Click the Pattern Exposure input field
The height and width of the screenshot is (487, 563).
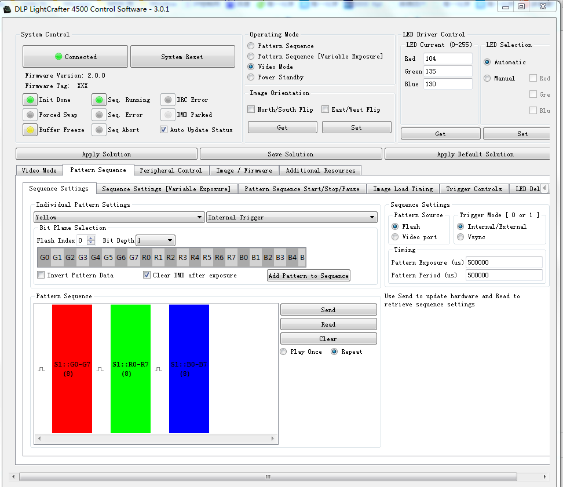click(503, 263)
